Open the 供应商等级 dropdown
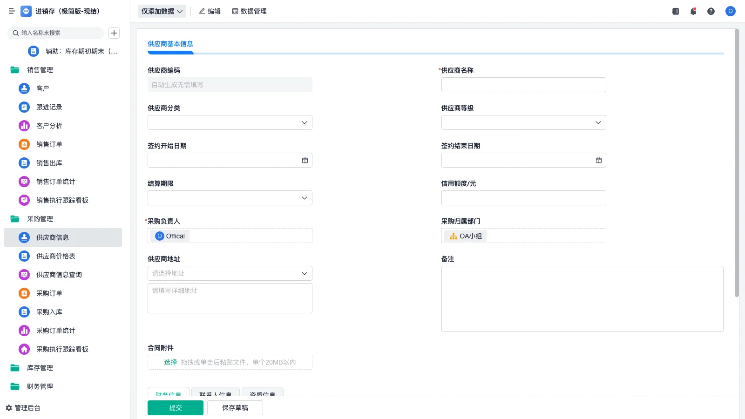Viewport: 745px width, 419px height. 524,122
